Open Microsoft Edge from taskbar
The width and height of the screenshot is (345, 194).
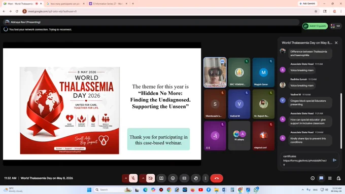click(x=145, y=190)
